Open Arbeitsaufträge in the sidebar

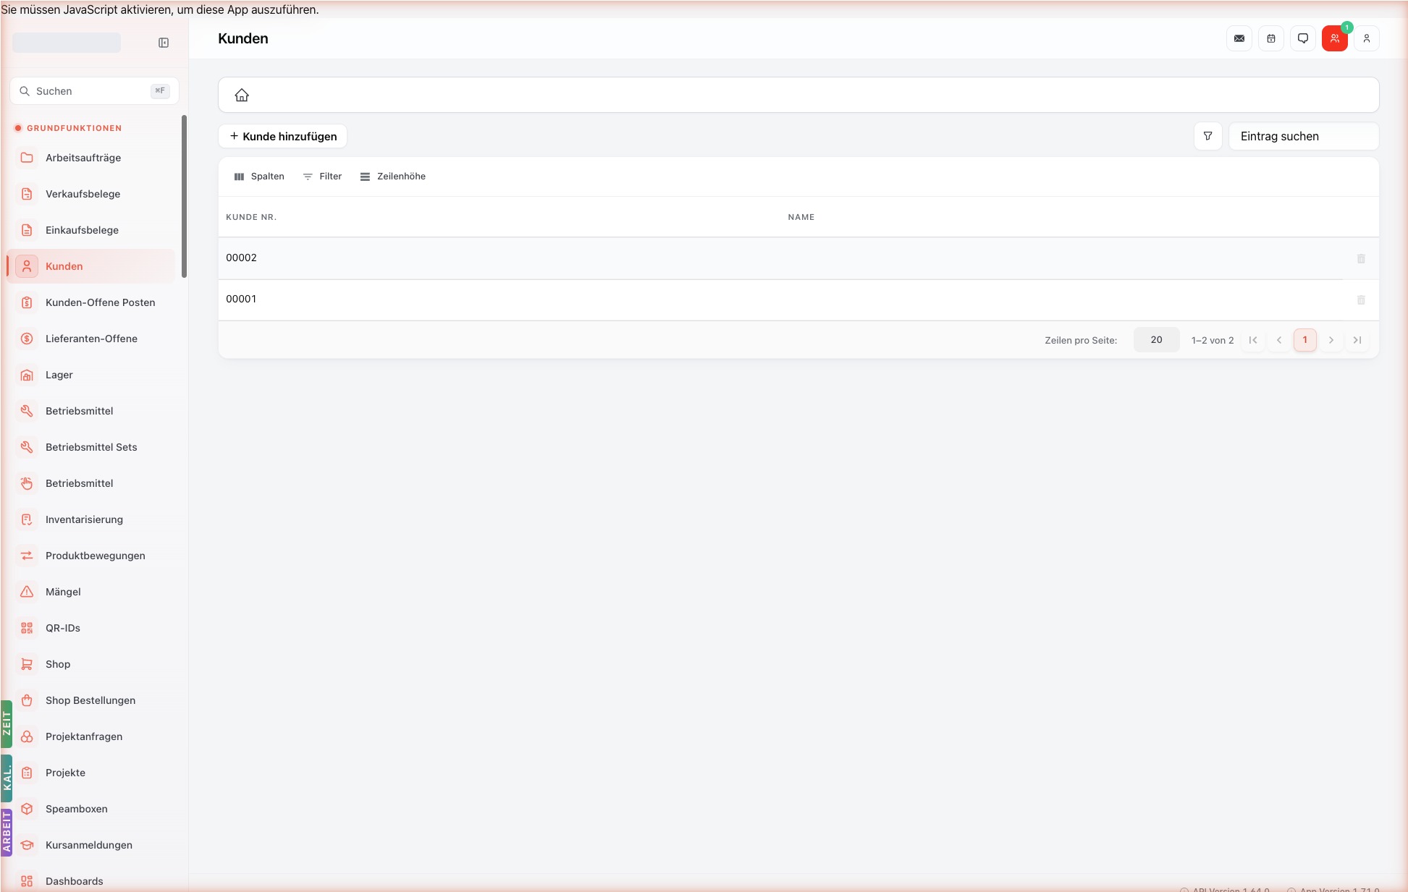(91, 158)
